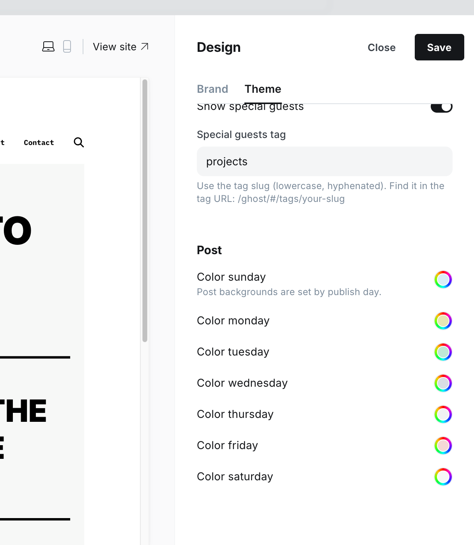Open Color sunday color picker

[x=443, y=280]
